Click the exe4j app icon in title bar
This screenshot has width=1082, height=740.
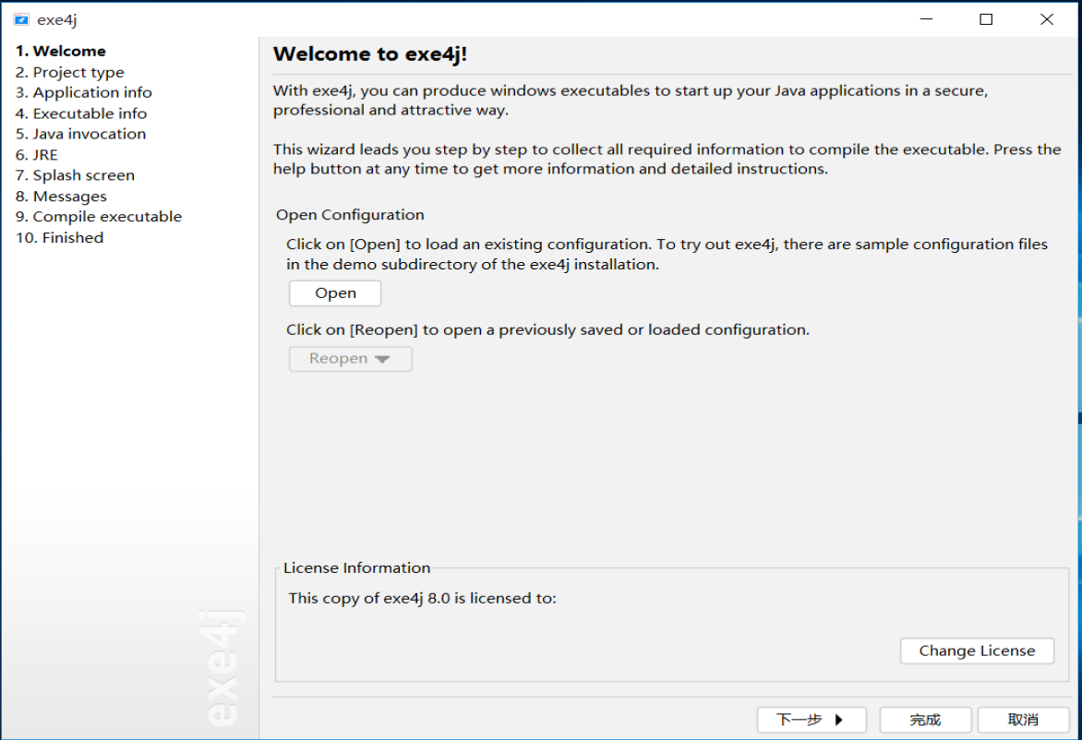(21, 19)
